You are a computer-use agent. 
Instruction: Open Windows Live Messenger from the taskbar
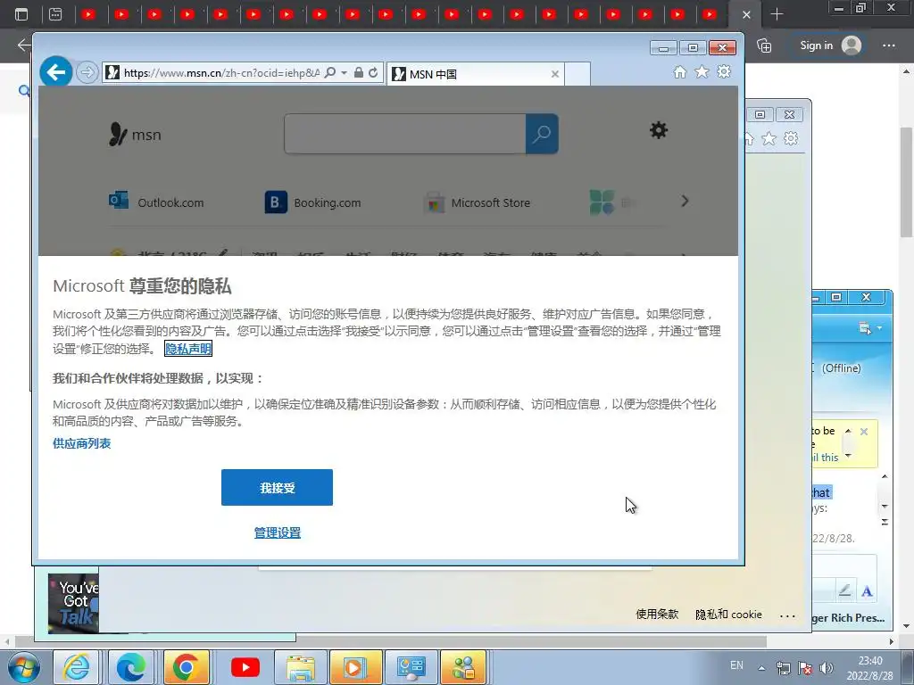point(463,667)
